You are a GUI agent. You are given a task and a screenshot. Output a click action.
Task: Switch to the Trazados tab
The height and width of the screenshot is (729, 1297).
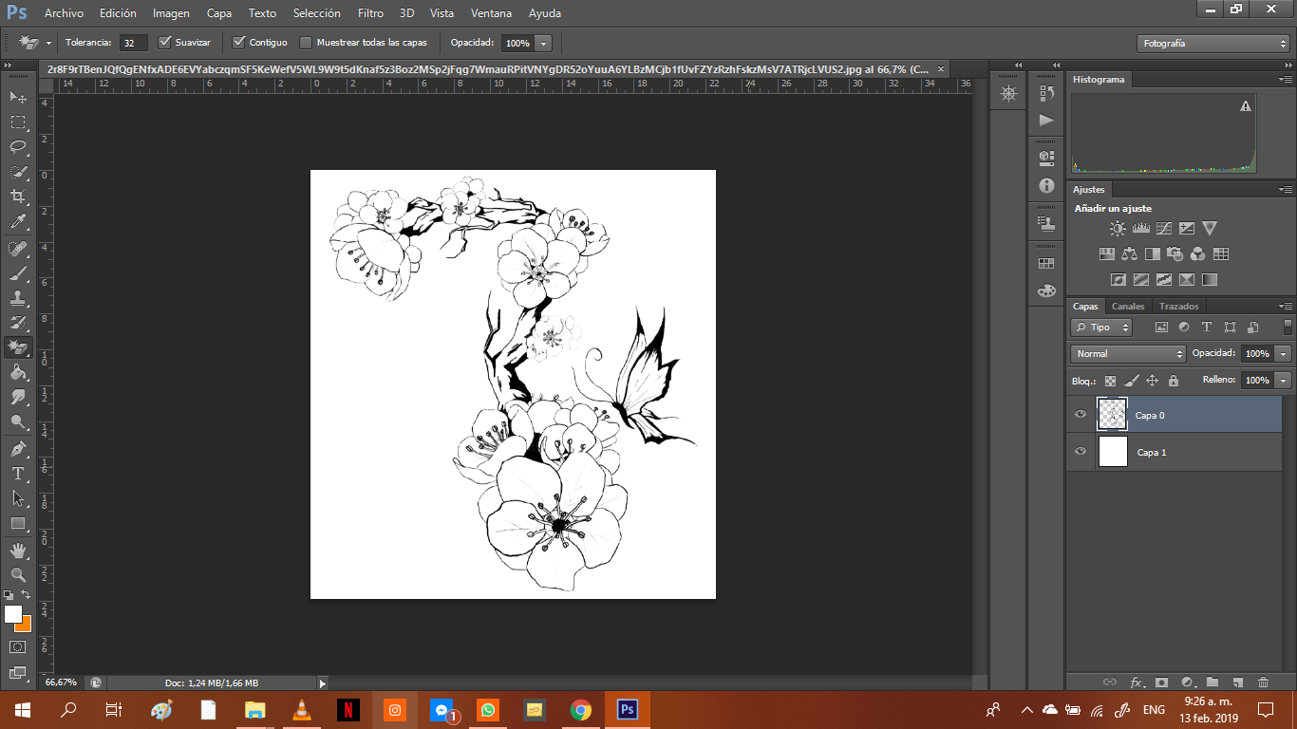point(1179,307)
